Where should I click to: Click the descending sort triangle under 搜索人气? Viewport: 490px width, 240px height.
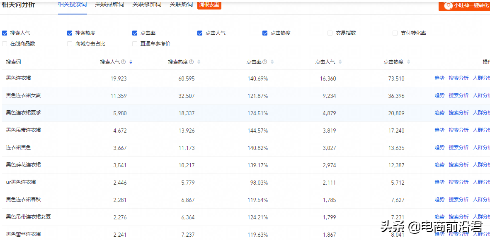click(x=130, y=63)
